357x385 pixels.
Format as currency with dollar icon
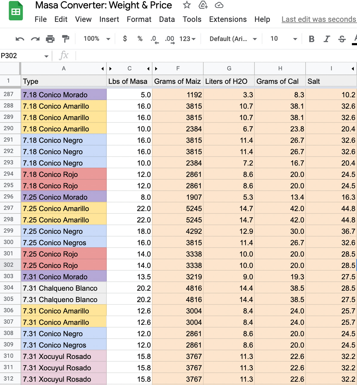click(x=125, y=39)
